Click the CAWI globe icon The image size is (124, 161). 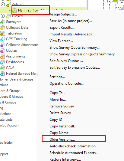click(3, 68)
